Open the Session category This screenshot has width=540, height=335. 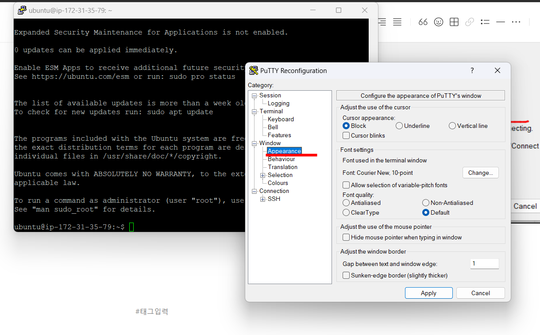[x=270, y=95]
